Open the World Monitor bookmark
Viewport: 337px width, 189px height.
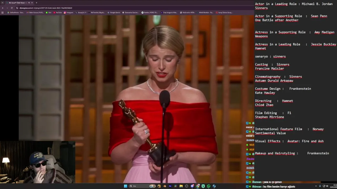[205, 12]
